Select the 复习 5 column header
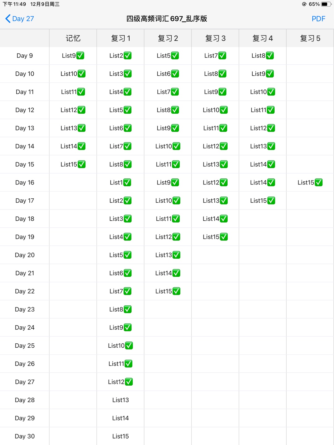Image resolution: width=334 pixels, height=445 pixels. tap(310, 38)
